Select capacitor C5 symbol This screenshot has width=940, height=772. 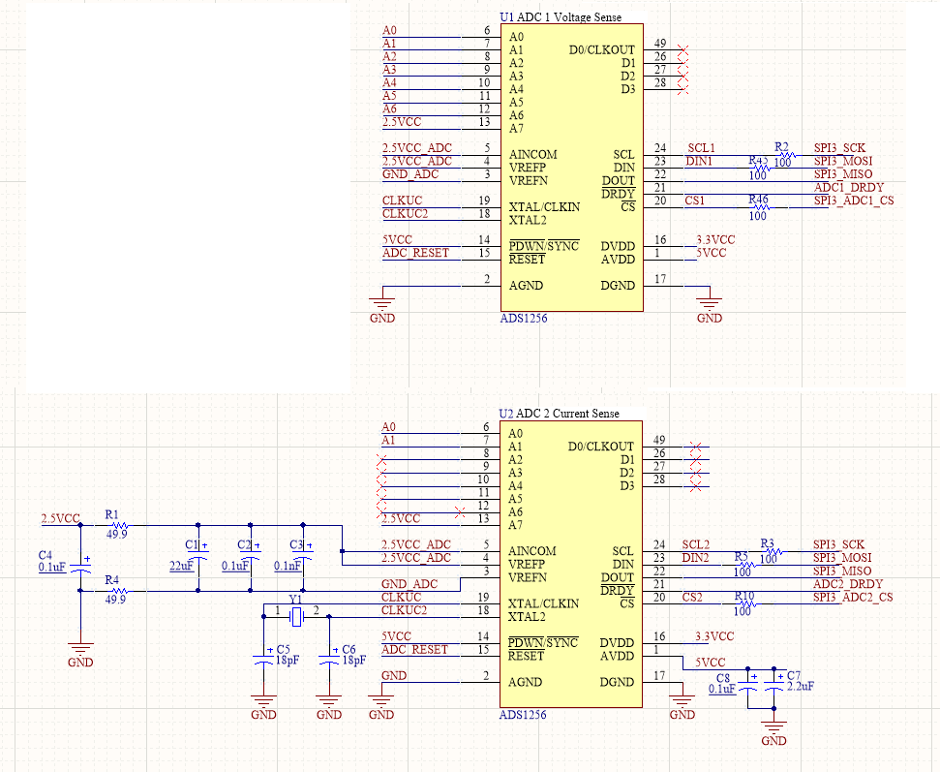point(263,659)
